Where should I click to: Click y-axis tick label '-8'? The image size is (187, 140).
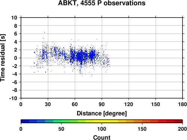click(15, 90)
